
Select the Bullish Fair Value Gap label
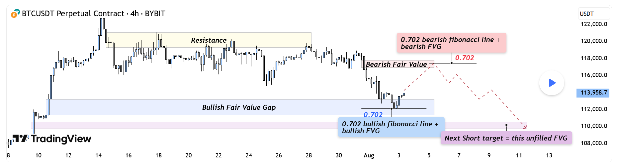click(239, 107)
